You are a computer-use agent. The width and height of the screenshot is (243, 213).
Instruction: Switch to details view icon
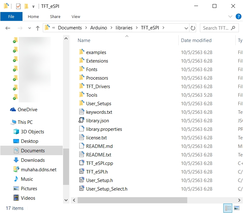coord(228,208)
